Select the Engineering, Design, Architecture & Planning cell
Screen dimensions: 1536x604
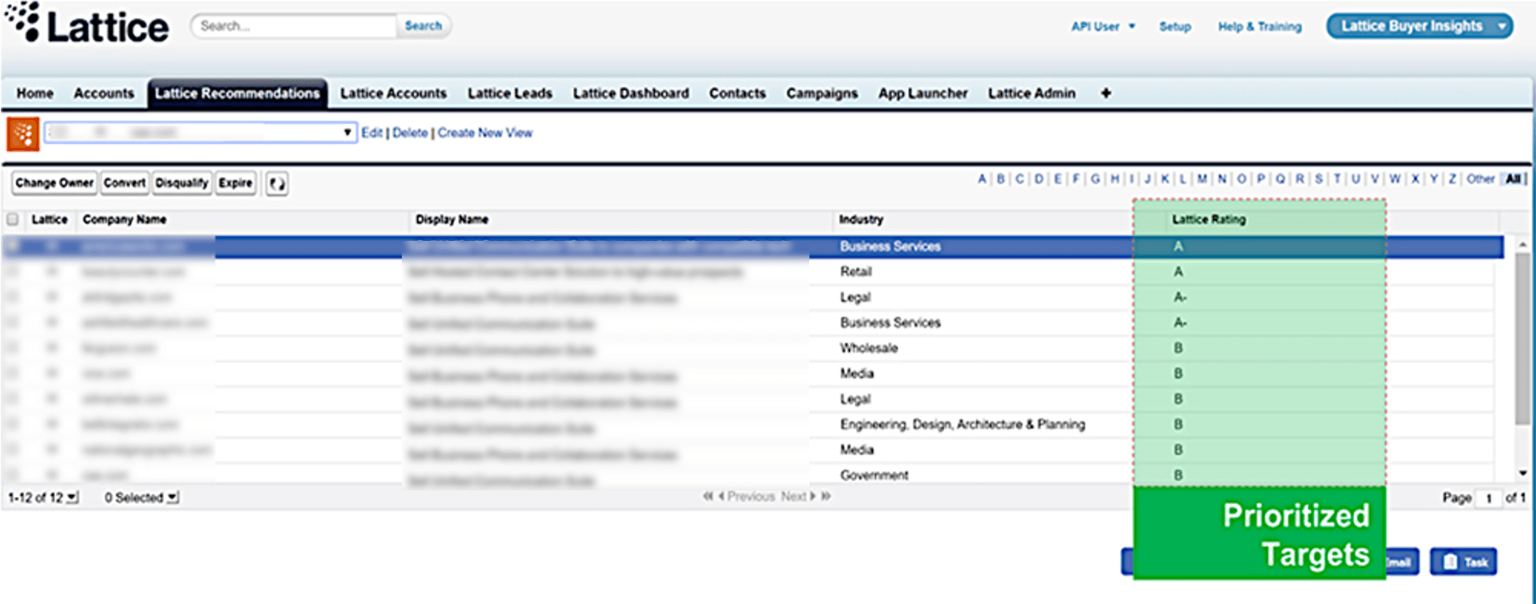[x=962, y=424]
